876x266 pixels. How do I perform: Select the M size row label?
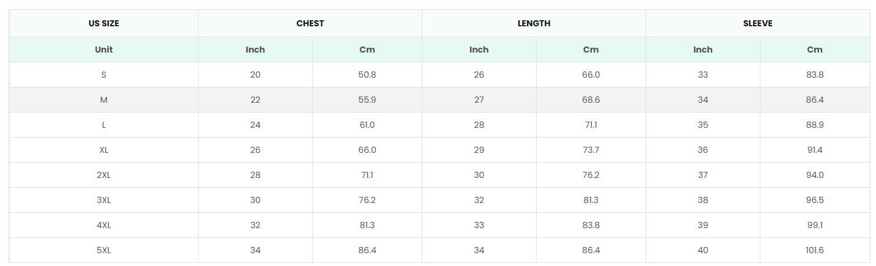104,100
